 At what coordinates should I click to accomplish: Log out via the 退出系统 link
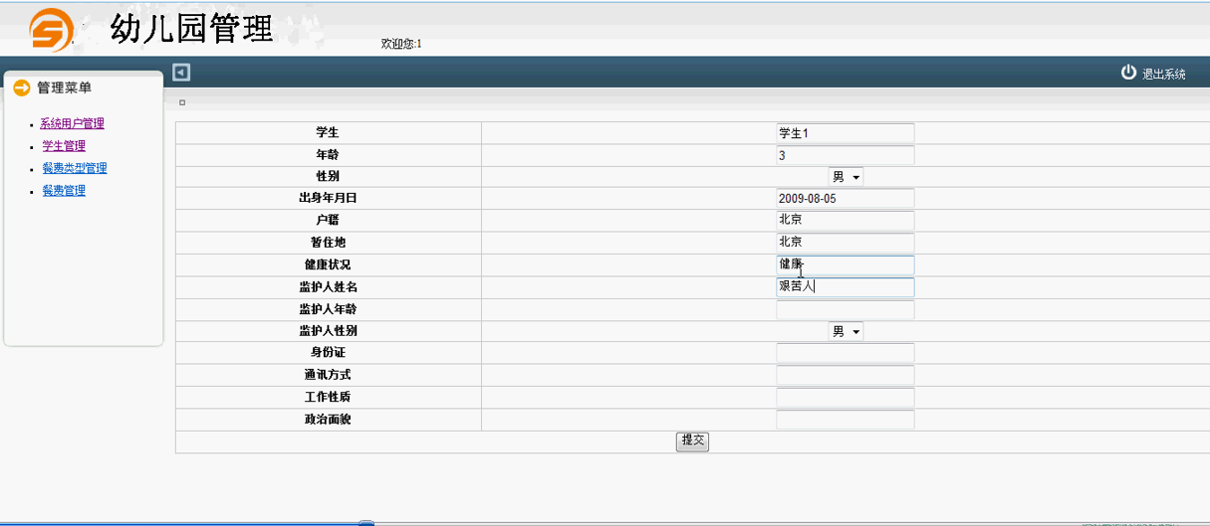pos(1163,74)
